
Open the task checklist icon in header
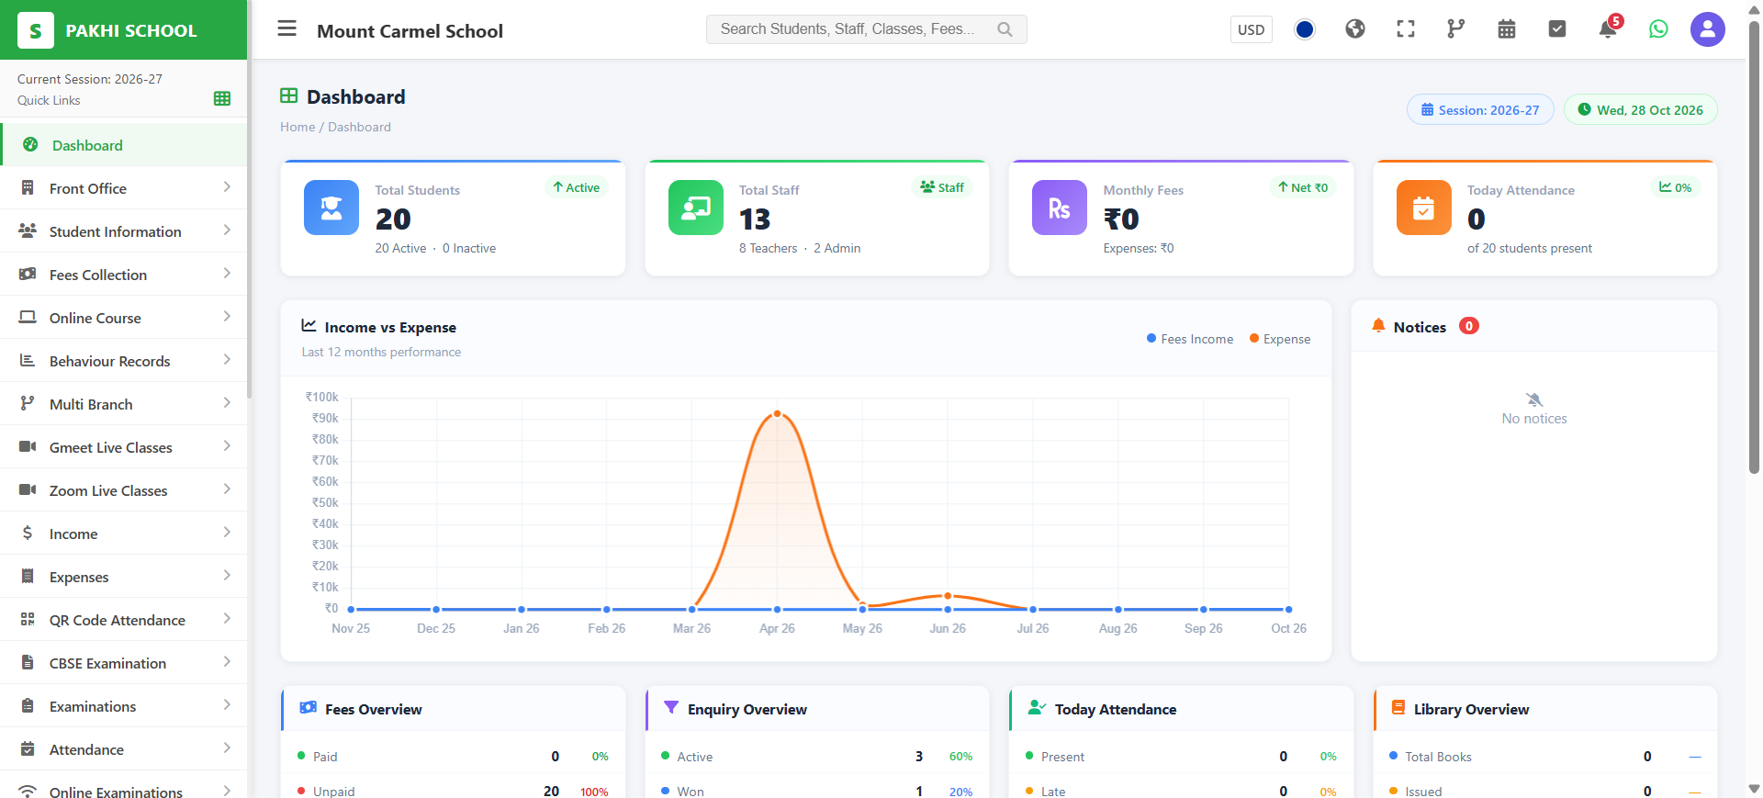(1557, 29)
